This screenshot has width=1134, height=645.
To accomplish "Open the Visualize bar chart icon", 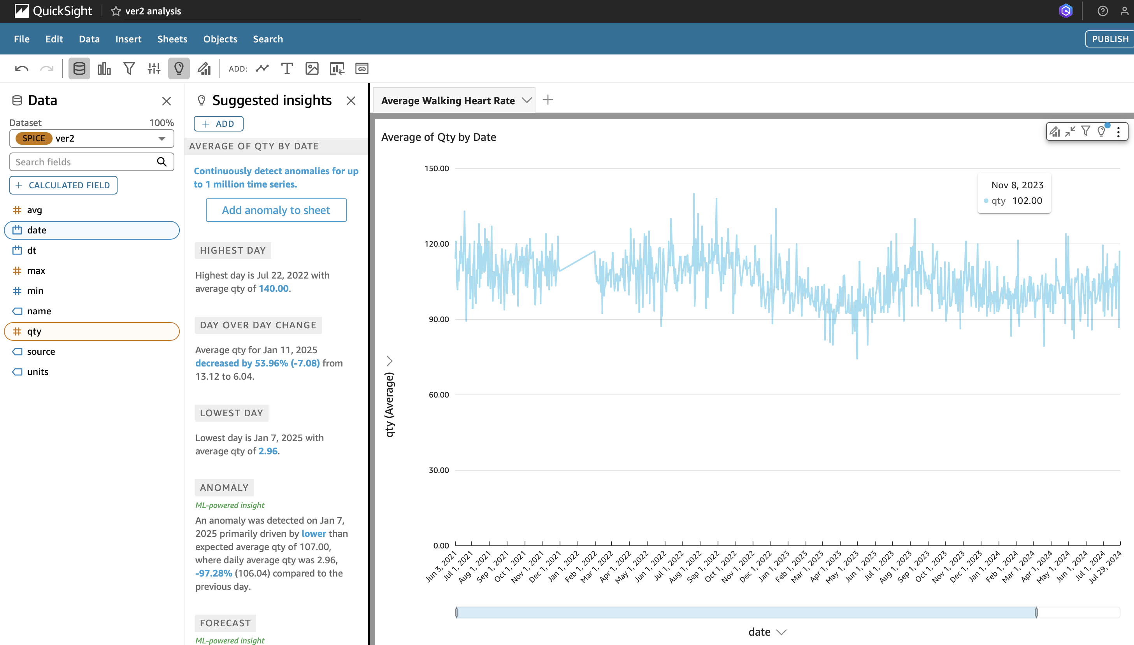I will [x=104, y=69].
